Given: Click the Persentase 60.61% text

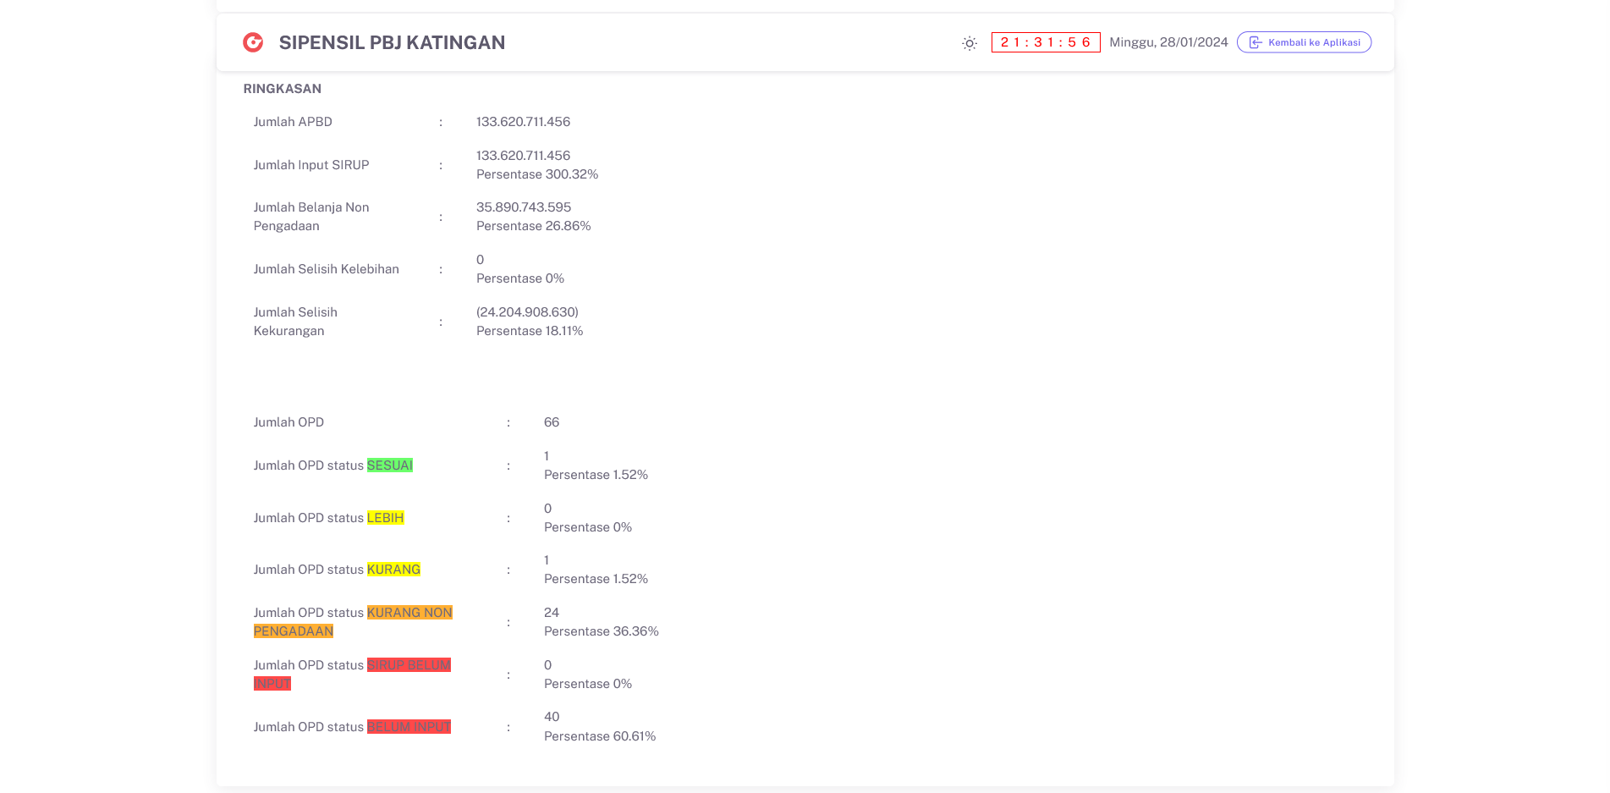Looking at the screenshot, I should 600,736.
